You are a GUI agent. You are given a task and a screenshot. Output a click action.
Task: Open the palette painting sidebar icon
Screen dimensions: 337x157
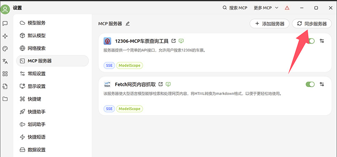point(5,49)
